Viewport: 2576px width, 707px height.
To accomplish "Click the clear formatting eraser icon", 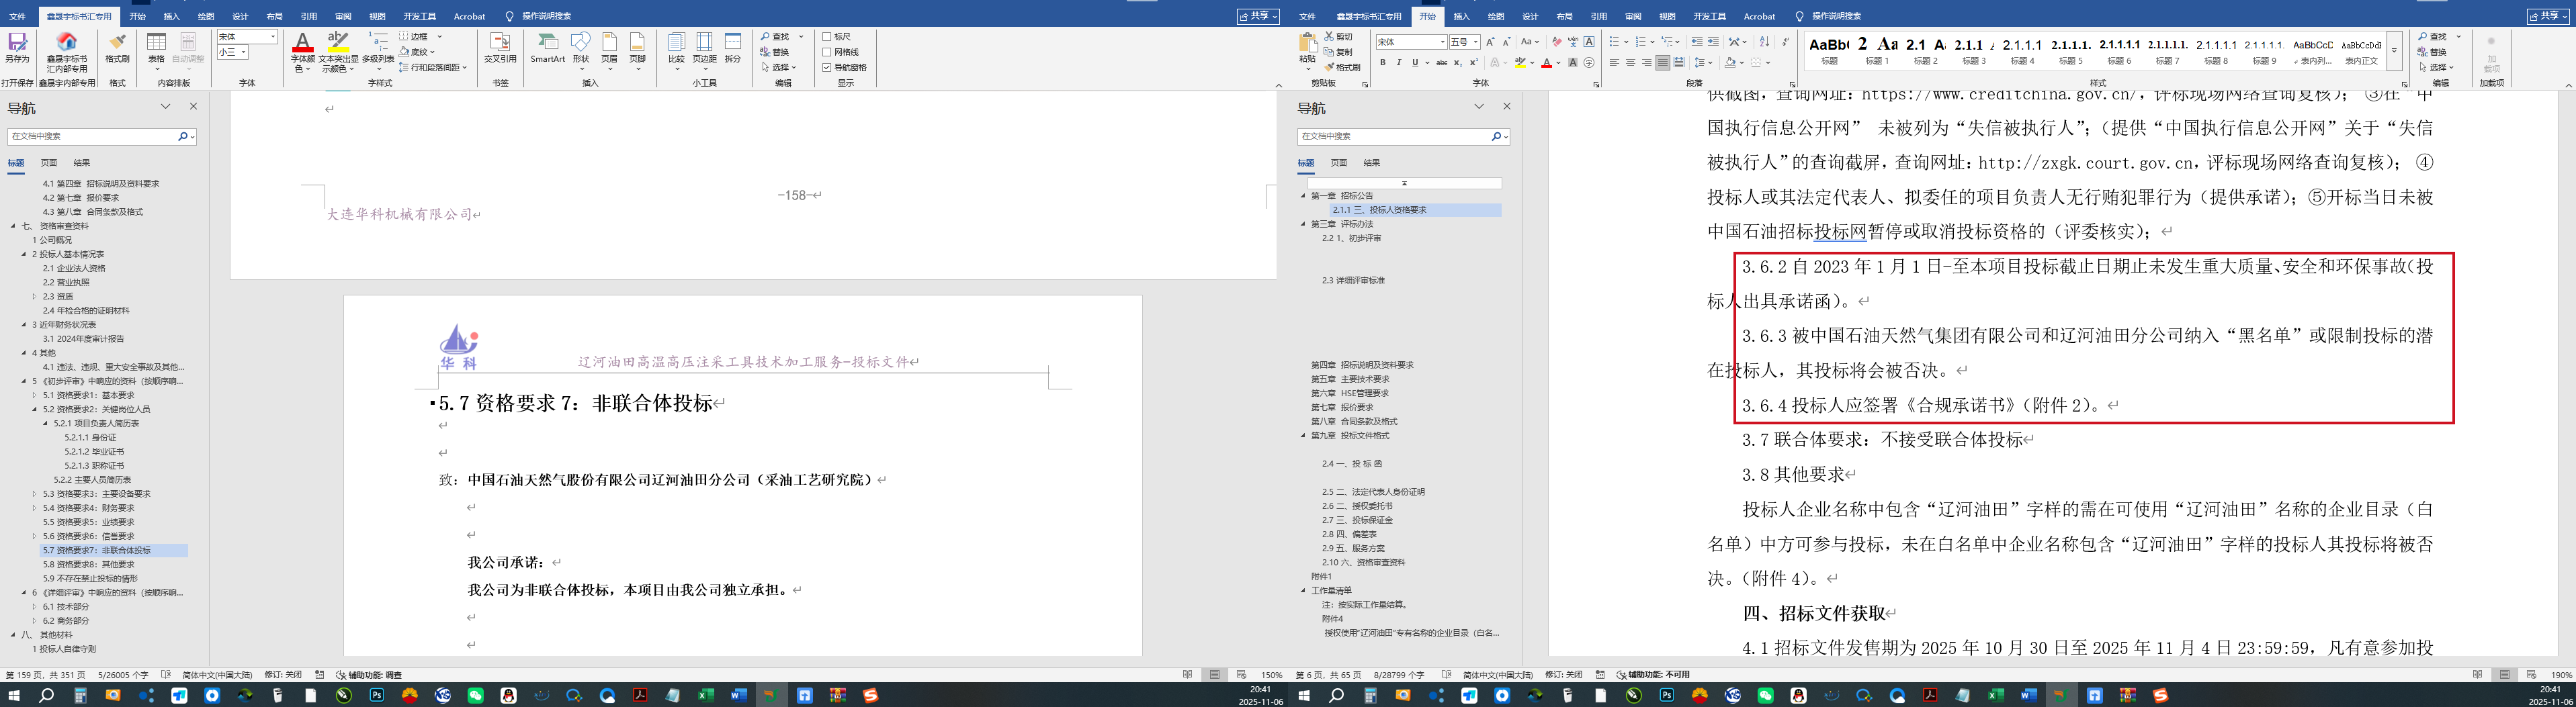I will pyautogui.click(x=1556, y=41).
